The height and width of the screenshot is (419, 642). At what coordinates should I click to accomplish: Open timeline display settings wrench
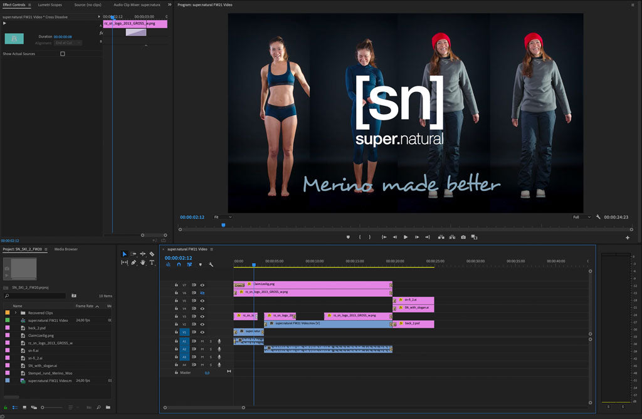(211, 264)
